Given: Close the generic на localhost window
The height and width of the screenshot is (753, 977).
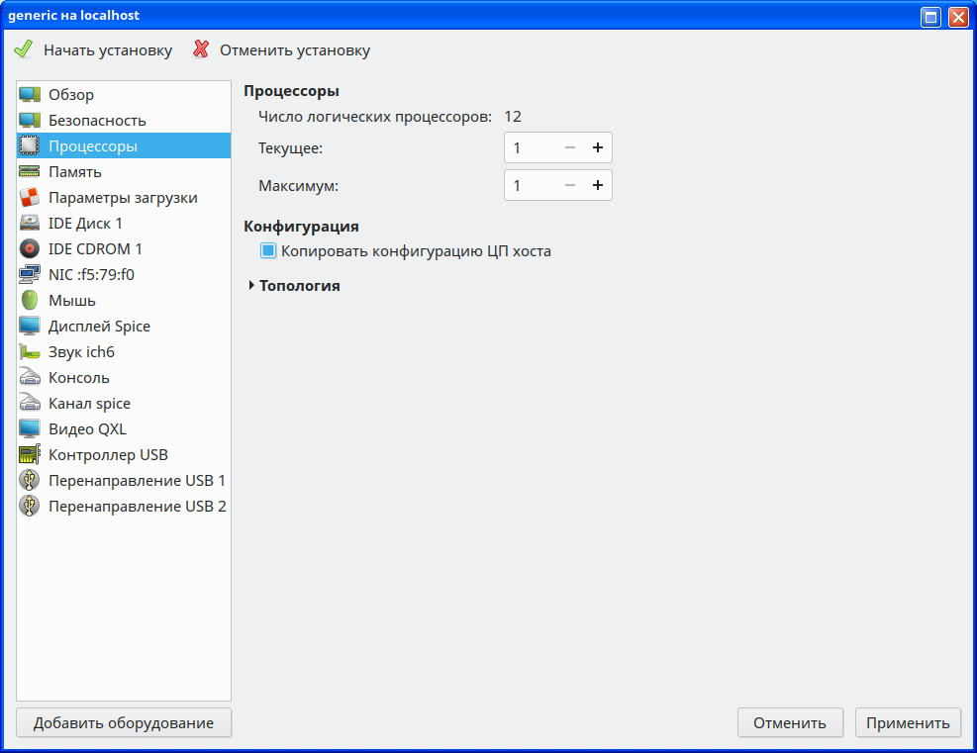Looking at the screenshot, I should (958, 16).
